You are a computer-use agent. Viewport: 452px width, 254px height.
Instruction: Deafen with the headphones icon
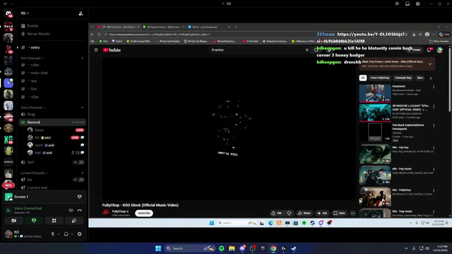click(66, 234)
